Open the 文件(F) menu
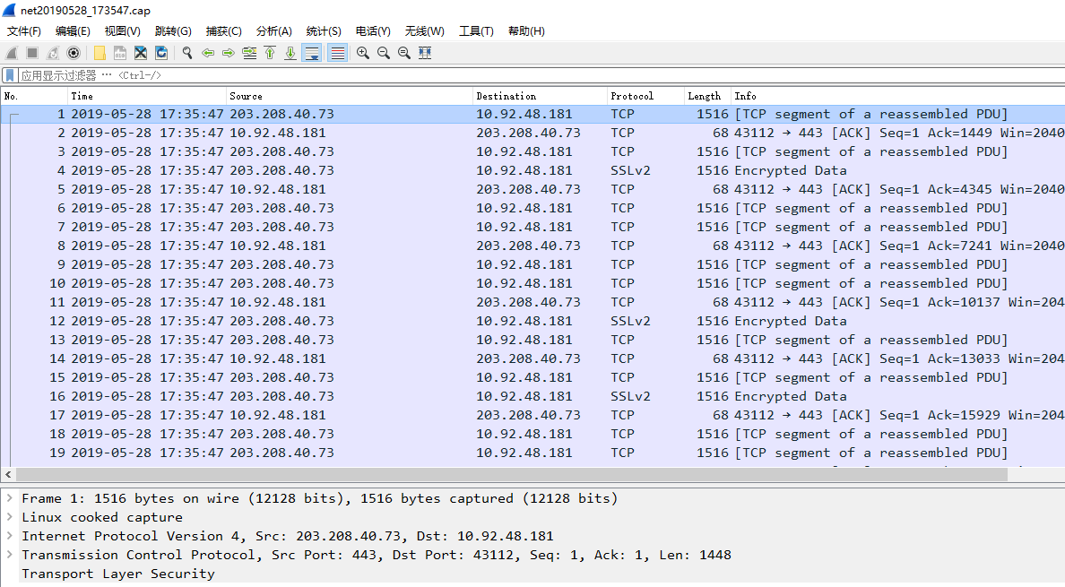1065x587 pixels. (x=24, y=31)
